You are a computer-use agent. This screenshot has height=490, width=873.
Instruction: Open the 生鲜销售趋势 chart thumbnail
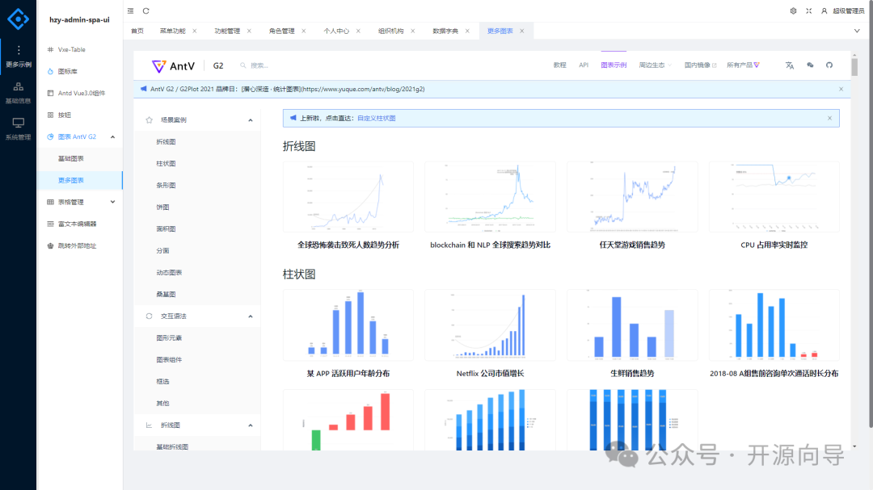(x=632, y=325)
